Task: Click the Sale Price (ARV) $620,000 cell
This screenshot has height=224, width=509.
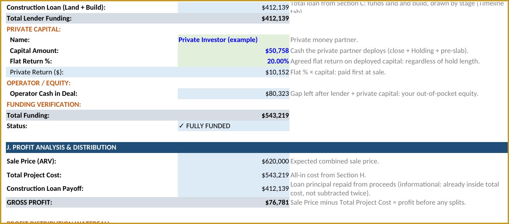Action: click(x=233, y=161)
